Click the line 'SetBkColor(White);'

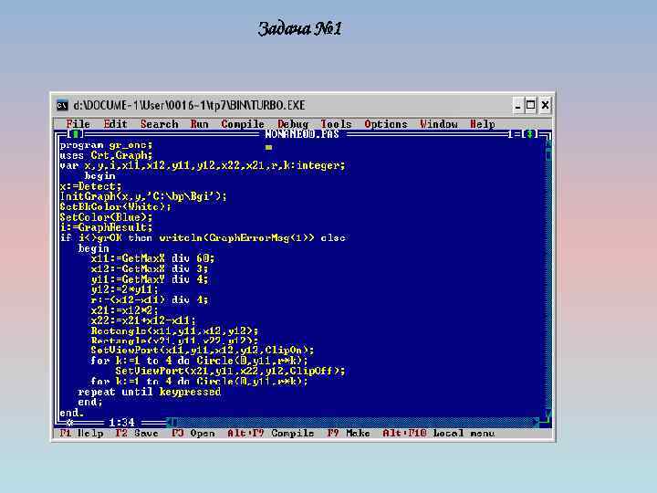(x=115, y=206)
